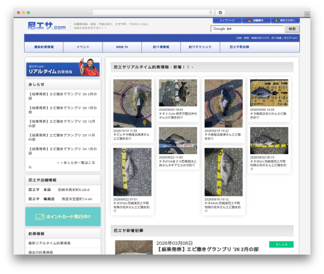Click the 検索 search button

[x=292, y=29]
